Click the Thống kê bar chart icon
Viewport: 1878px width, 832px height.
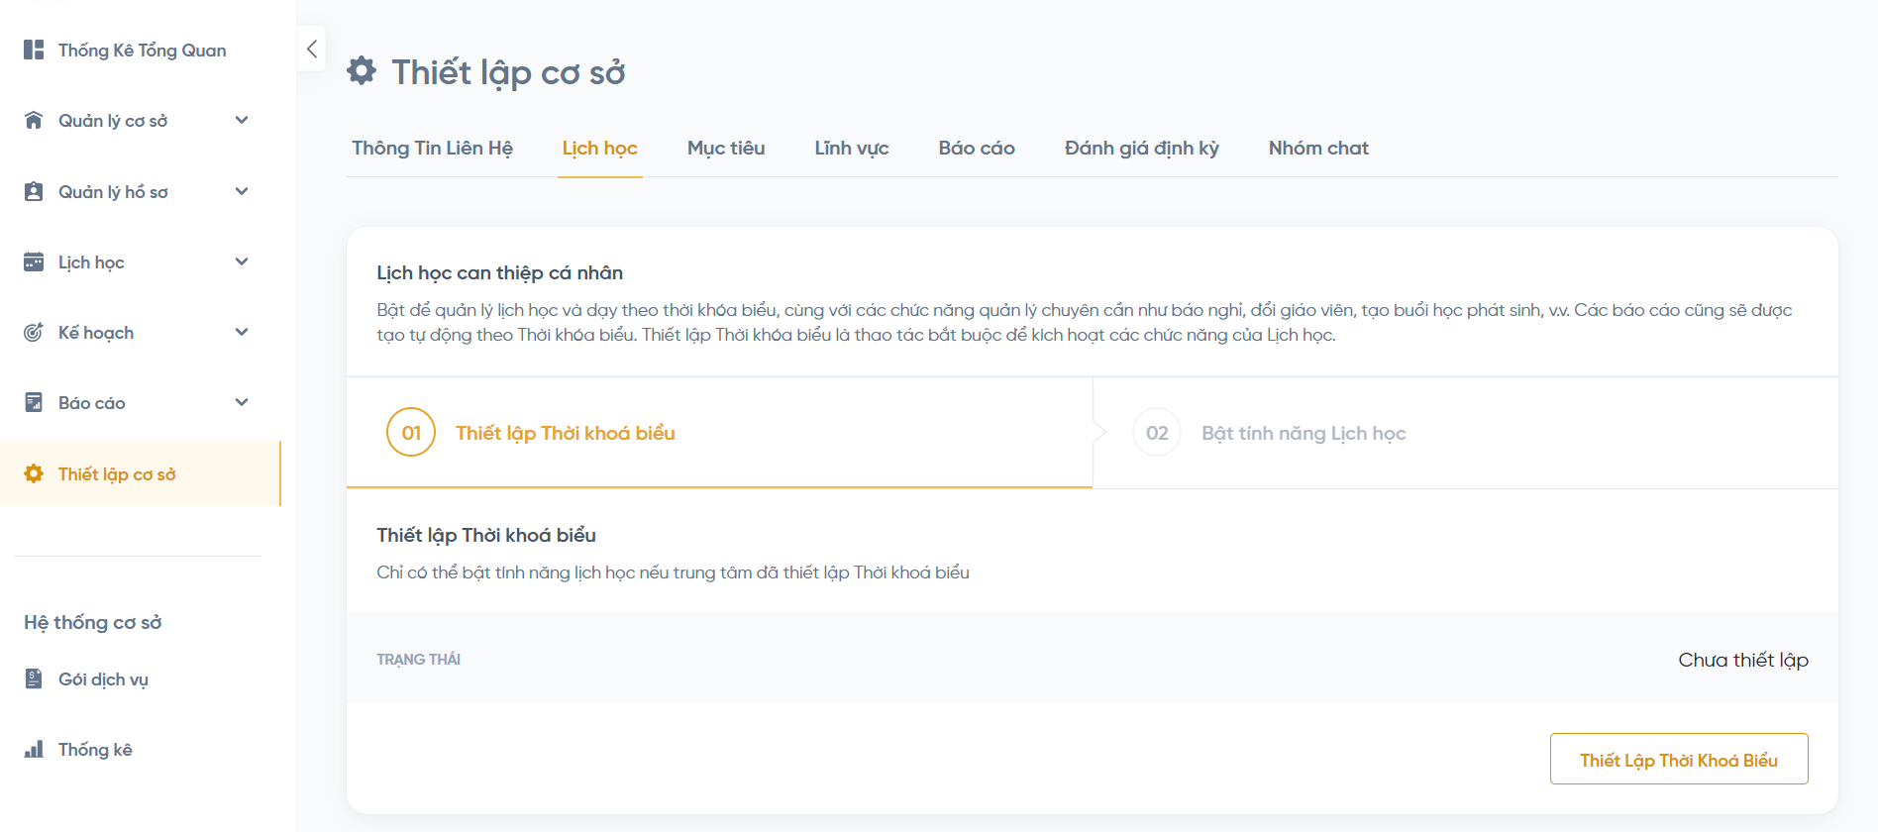(34, 750)
